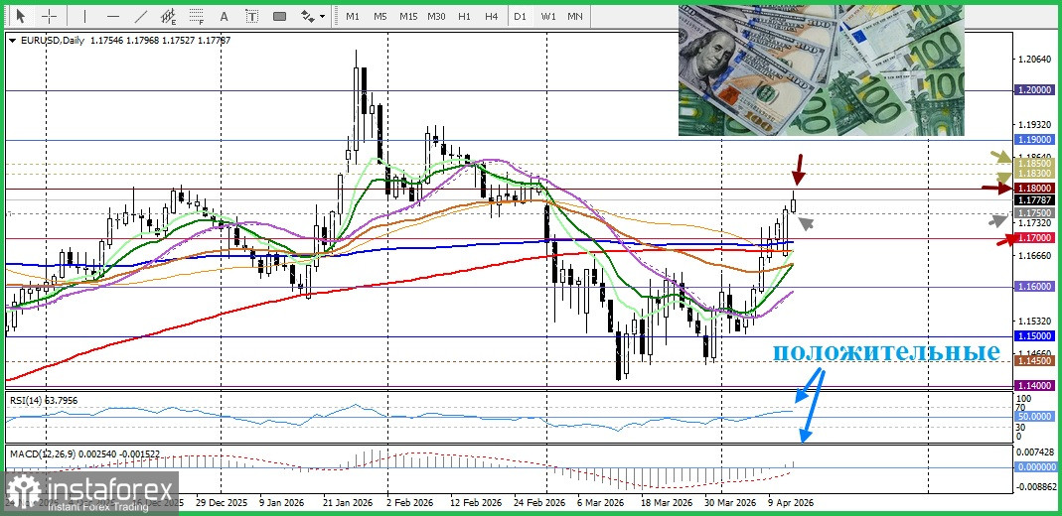1062x516 pixels.
Task: Choose the rectangle shape tool
Action: pos(280,16)
